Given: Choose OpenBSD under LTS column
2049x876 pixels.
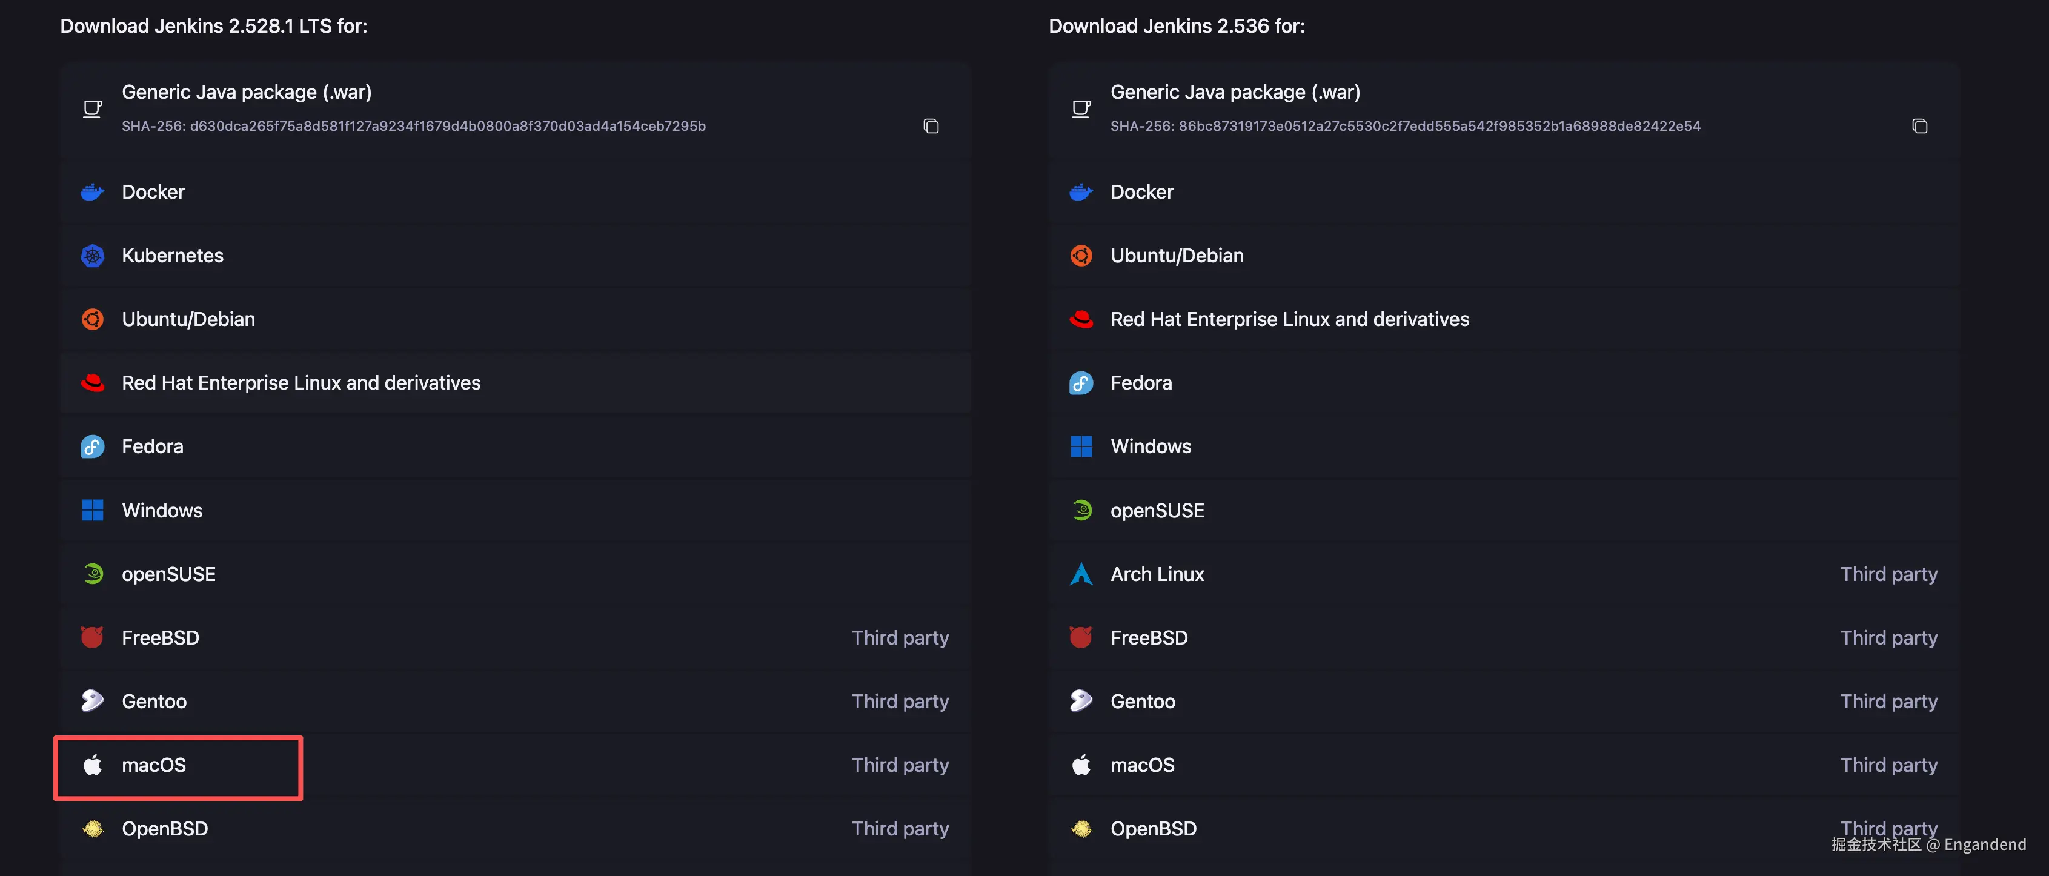Looking at the screenshot, I should click(165, 828).
